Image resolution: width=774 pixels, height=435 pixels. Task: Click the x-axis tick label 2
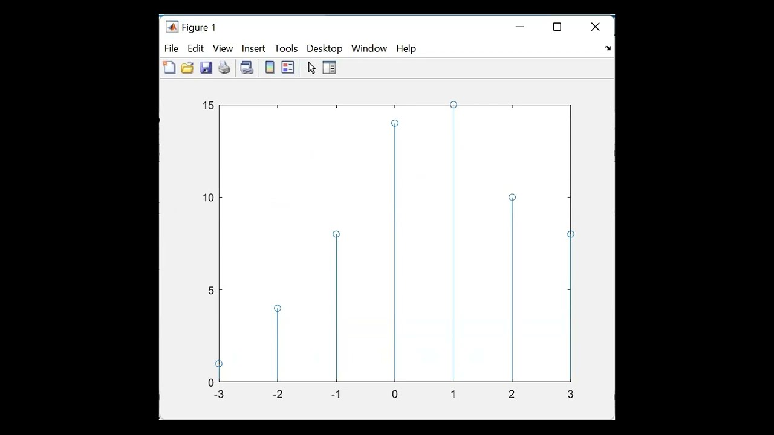(x=512, y=395)
